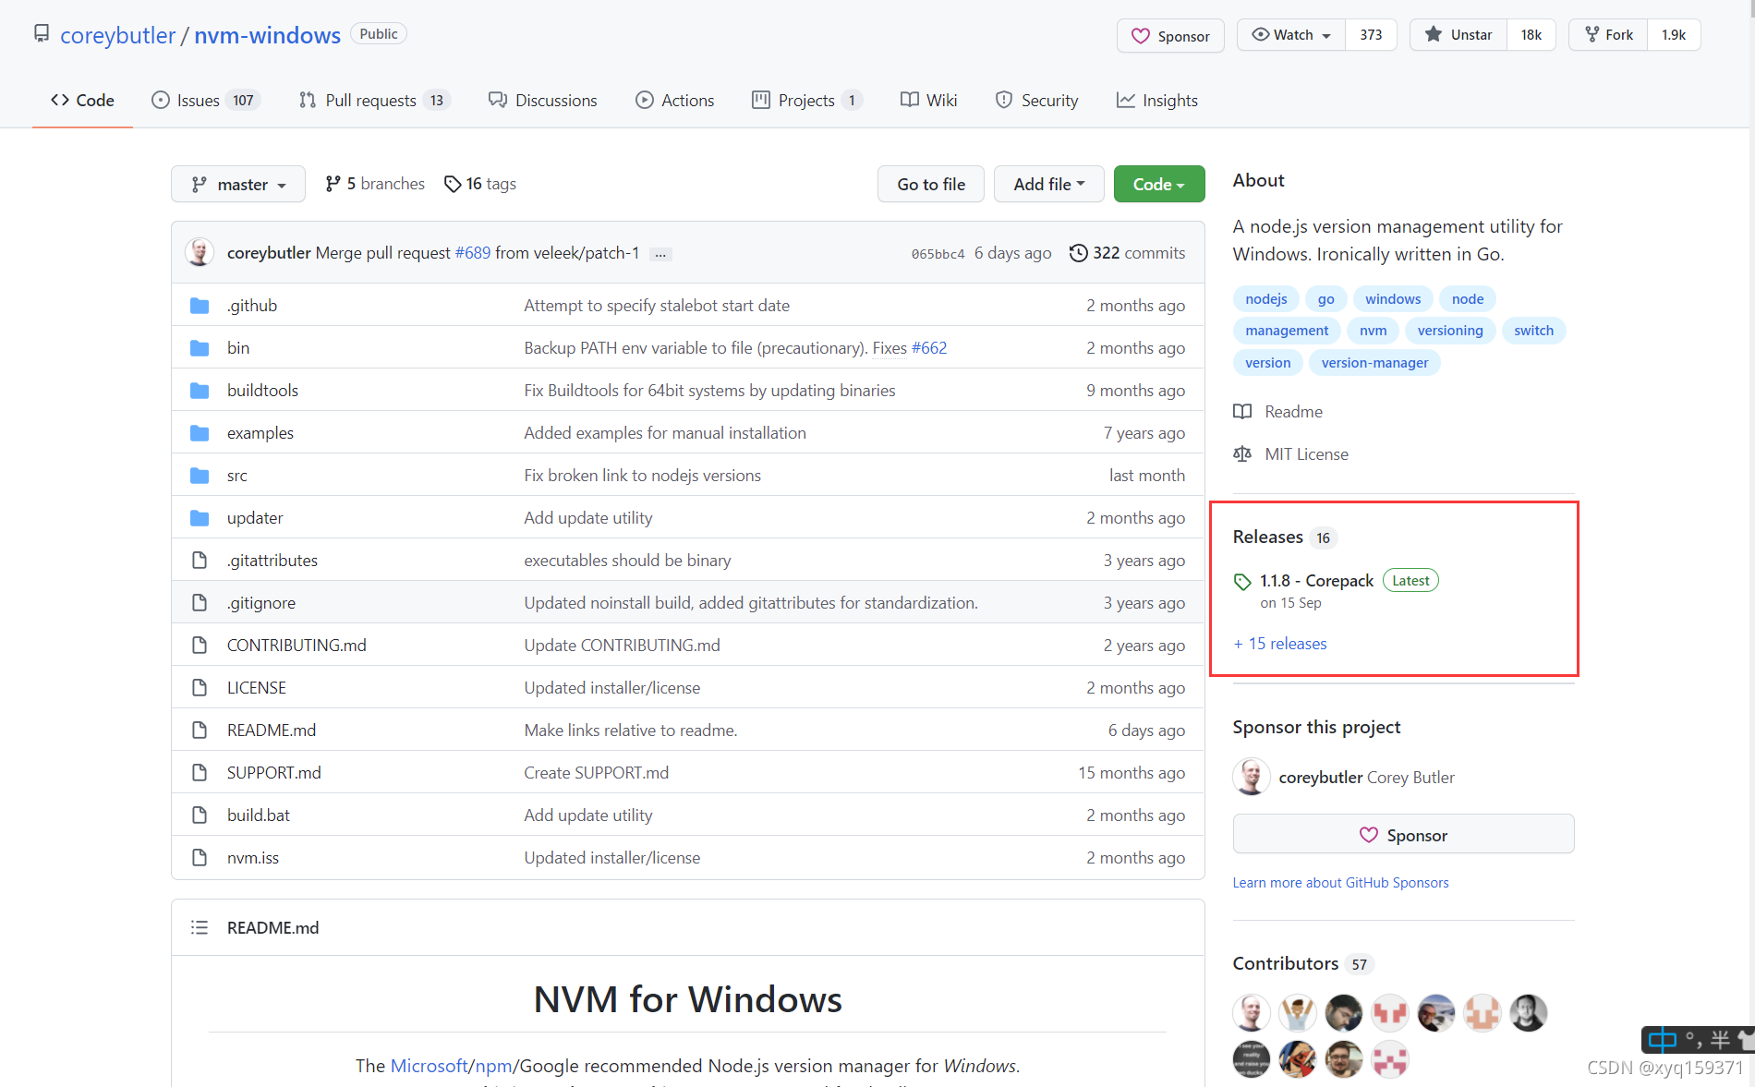Screen dimensions: 1755x1087
Task: Click the LICENSE file icon
Action: [x=200, y=688]
